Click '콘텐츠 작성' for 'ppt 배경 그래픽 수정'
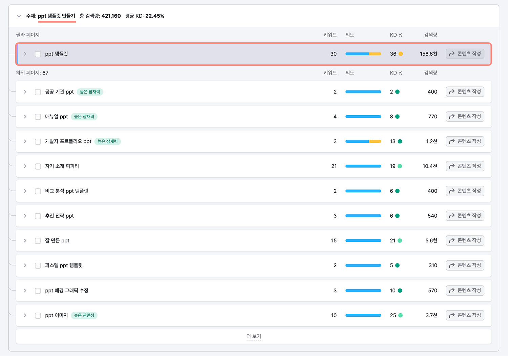 tap(465, 290)
